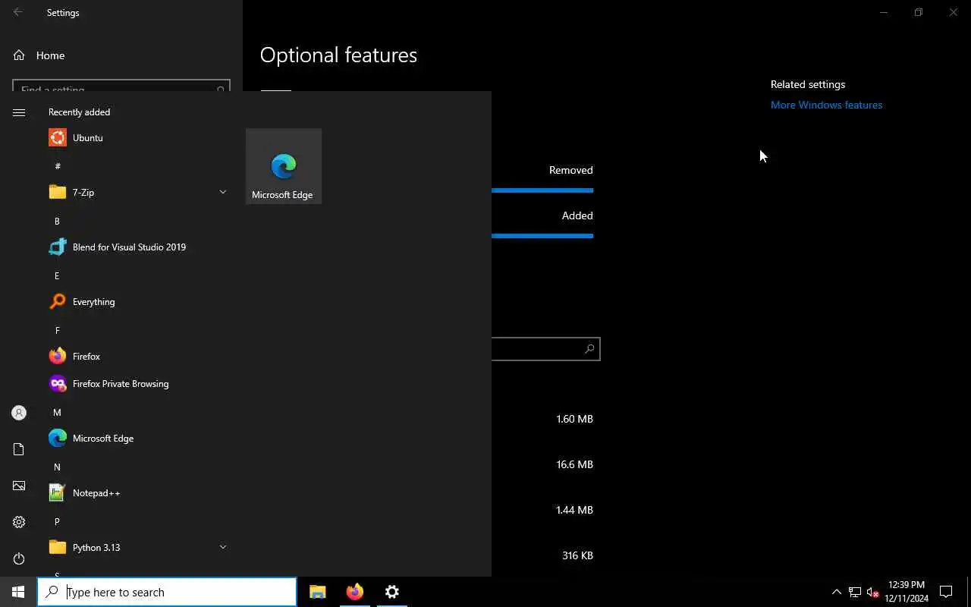The height and width of the screenshot is (607, 971).
Task: Open the clock and date
Action: [x=907, y=592]
